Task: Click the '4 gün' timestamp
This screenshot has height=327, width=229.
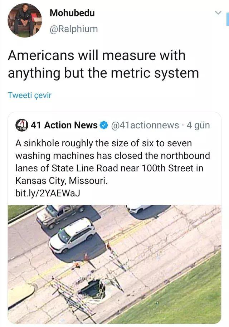Action: pyautogui.click(x=198, y=125)
